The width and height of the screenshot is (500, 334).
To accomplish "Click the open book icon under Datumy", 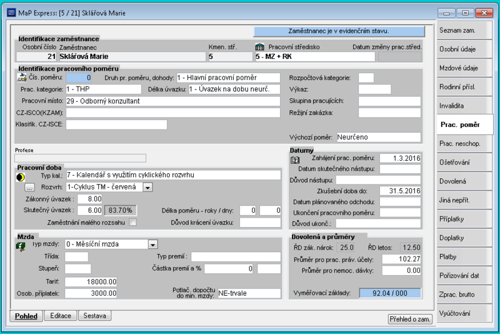I will (x=295, y=160).
